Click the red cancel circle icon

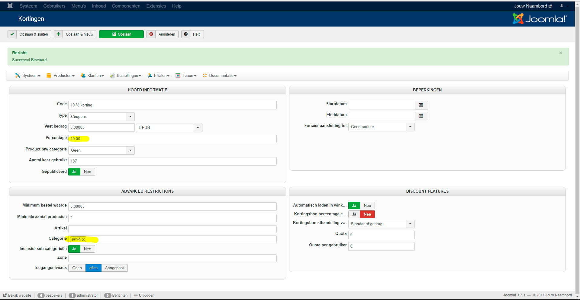[x=151, y=34]
